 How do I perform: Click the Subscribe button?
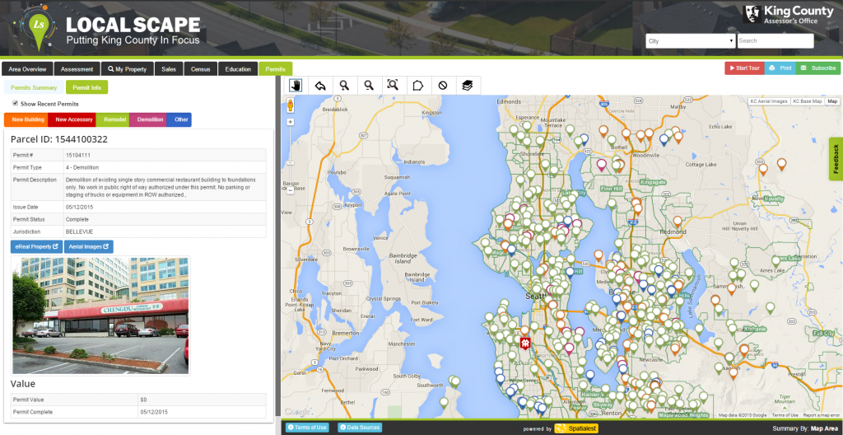click(817, 68)
